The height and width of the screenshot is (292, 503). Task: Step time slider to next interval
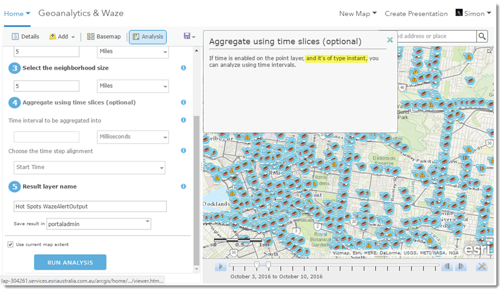coord(461,266)
